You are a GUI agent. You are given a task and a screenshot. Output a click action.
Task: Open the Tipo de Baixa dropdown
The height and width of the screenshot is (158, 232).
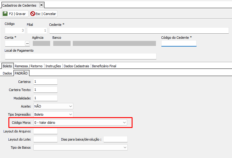[124, 147]
